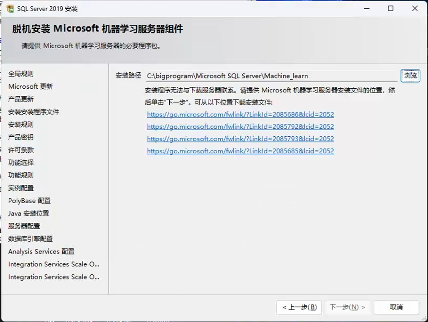Screen dimensions: 428x322
Task: Select 产品更新 step in sidebar
Action: [x=21, y=99]
